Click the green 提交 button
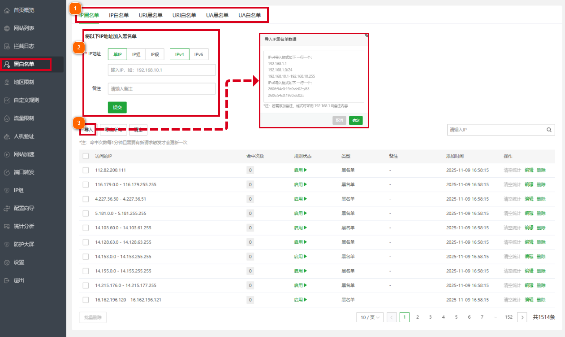Viewport: 565px width, 337px height. tap(117, 108)
